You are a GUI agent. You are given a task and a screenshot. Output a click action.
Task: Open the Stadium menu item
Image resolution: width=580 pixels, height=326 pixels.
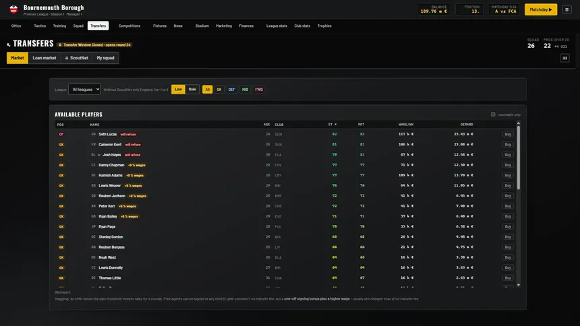[x=202, y=26]
